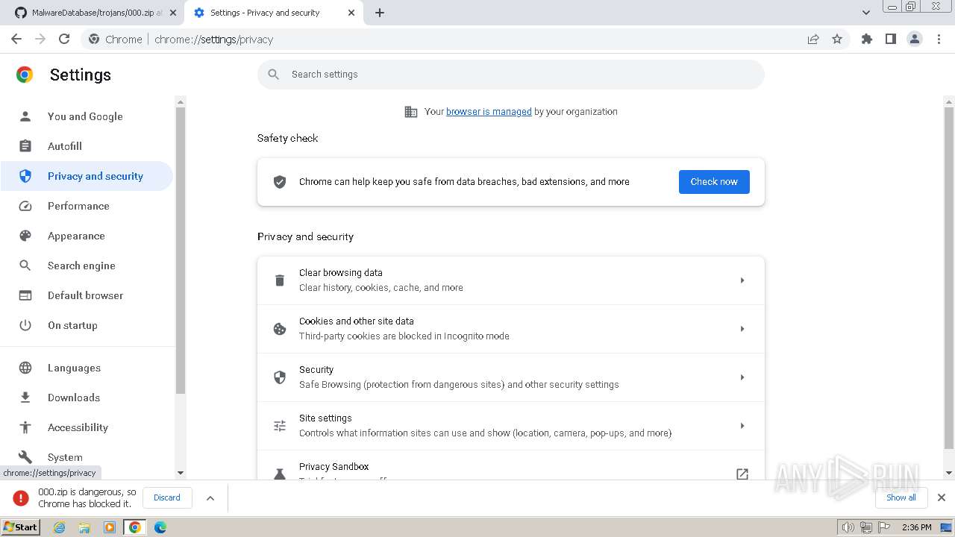Open Clear browsing data
Viewport: 955px width, 537px height.
pos(511,280)
